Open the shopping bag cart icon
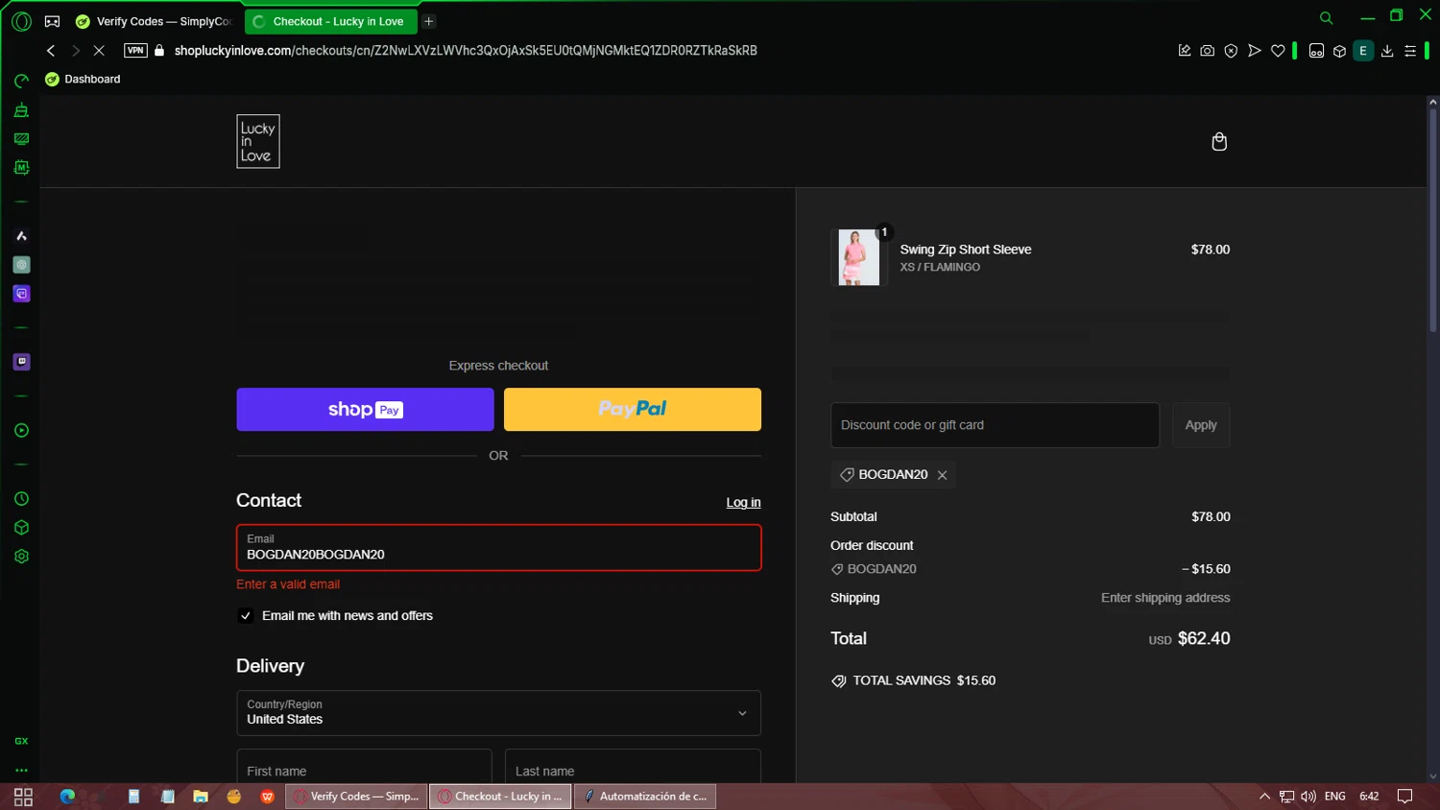The height and width of the screenshot is (810, 1440). pos(1219,142)
